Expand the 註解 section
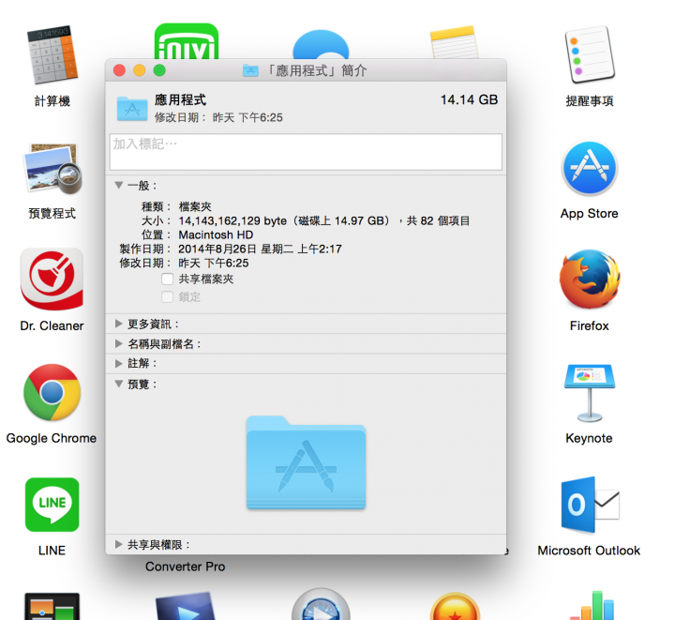This screenshot has width=675, height=620. [119, 363]
